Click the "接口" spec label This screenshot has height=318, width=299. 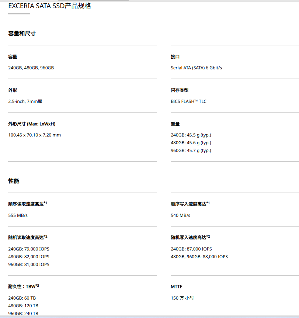pos(175,57)
